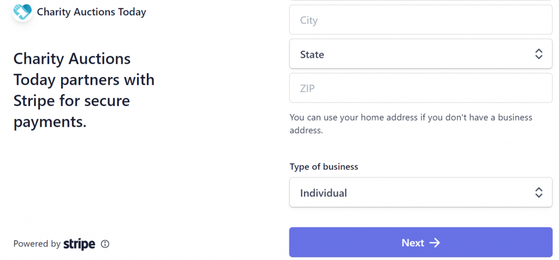Click the Charity Auctions Today brand name
559x260 pixels.
click(x=92, y=12)
